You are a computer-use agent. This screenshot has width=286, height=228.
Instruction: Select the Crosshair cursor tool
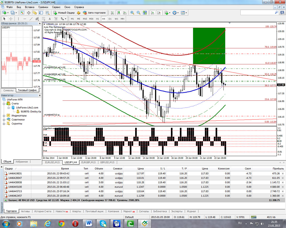(11, 19)
